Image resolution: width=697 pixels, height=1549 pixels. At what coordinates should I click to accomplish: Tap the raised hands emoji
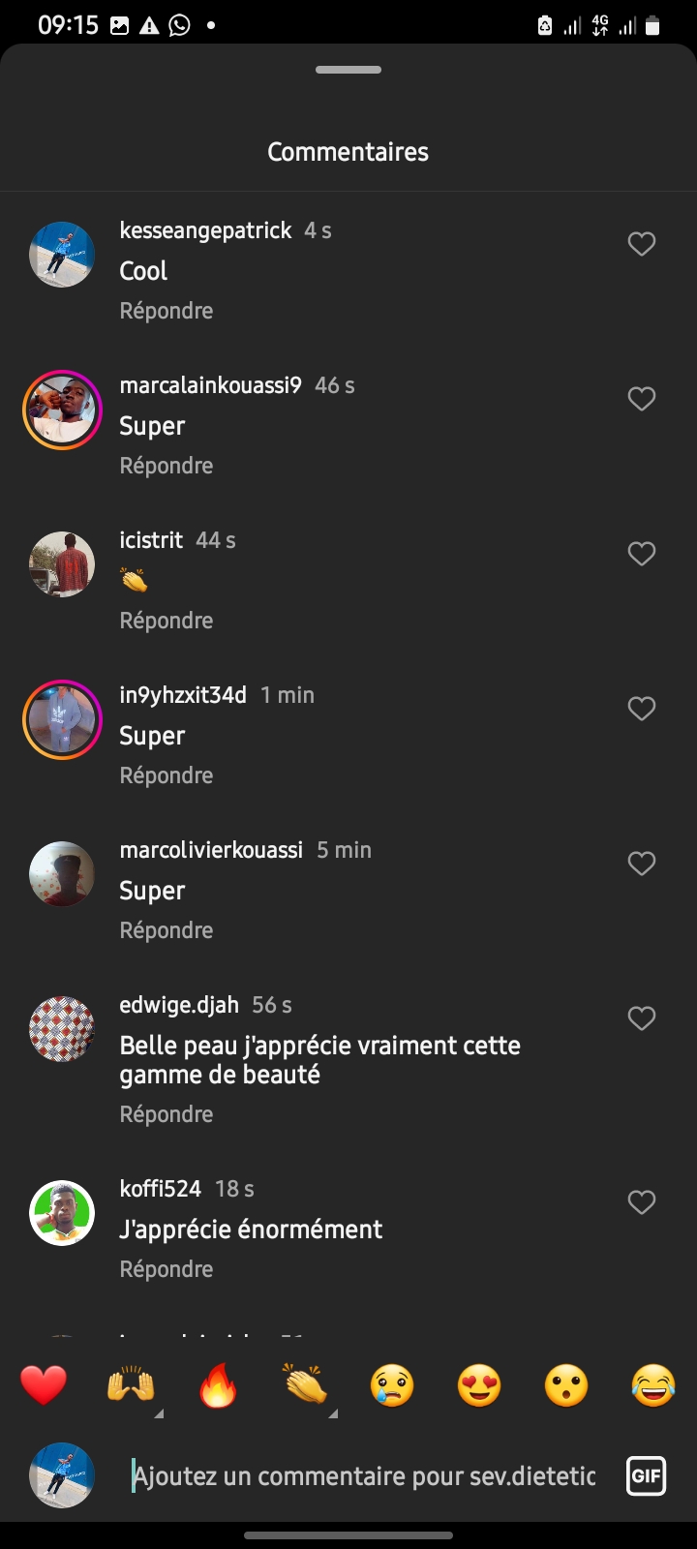point(131,1385)
